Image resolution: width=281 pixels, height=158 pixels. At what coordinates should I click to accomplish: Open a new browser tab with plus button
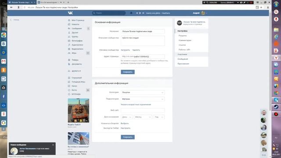68,3
